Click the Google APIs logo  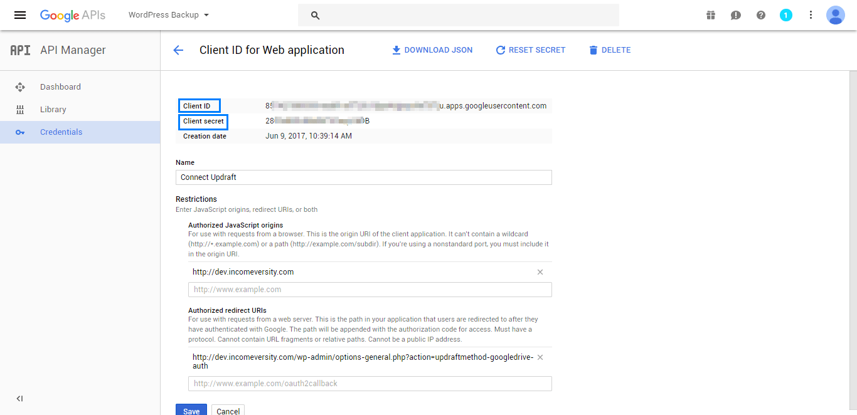pyautogui.click(x=73, y=15)
